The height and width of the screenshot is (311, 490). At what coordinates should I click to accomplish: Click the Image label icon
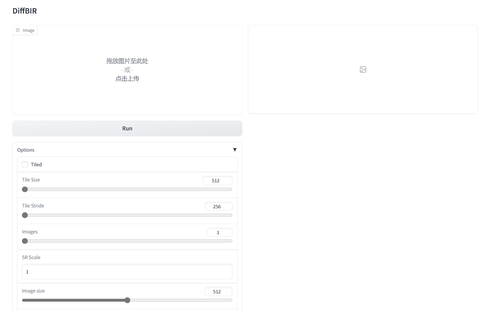[18, 30]
